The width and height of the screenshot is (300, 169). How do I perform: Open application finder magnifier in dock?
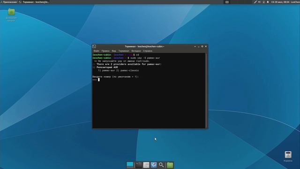(x=161, y=165)
